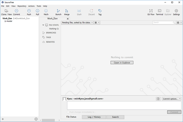The width and height of the screenshot is (183, 122).
Task: Switch to the bottom Search tab
Action: point(115,117)
